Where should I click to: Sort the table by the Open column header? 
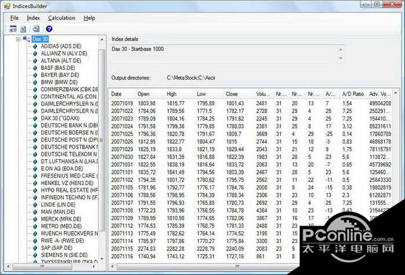click(x=149, y=94)
